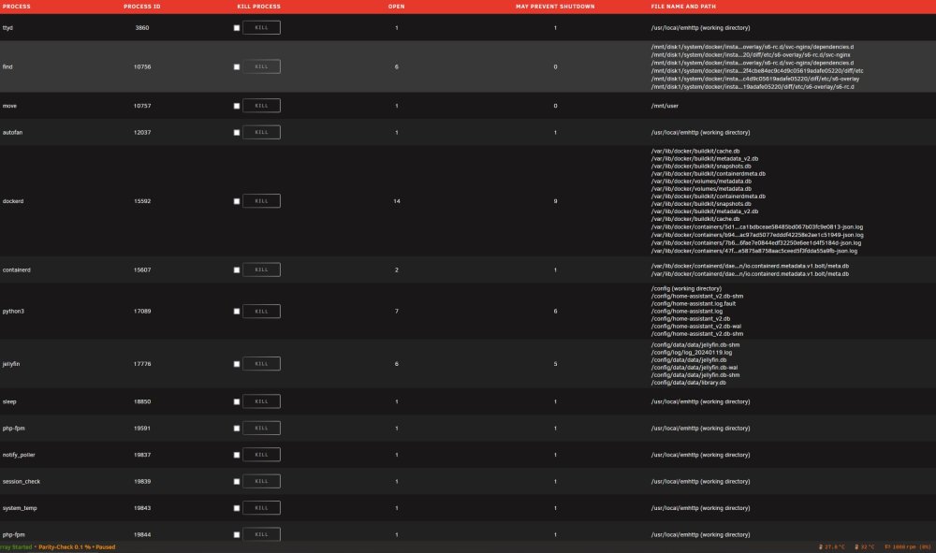Check the box for php-fpm process 19844
The height and width of the screenshot is (553, 936).
pyautogui.click(x=237, y=534)
